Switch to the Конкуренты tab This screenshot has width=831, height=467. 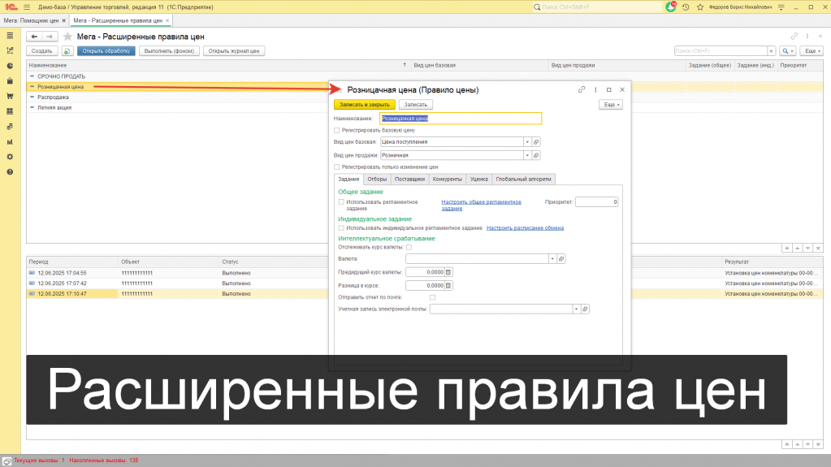pyautogui.click(x=448, y=179)
